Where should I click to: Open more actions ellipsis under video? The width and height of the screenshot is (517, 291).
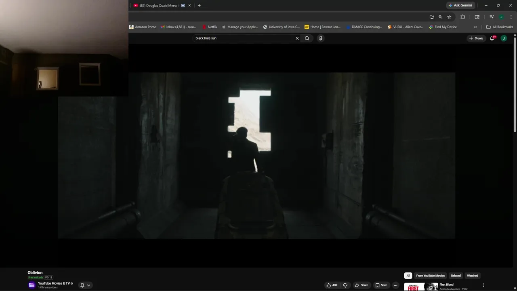point(395,285)
